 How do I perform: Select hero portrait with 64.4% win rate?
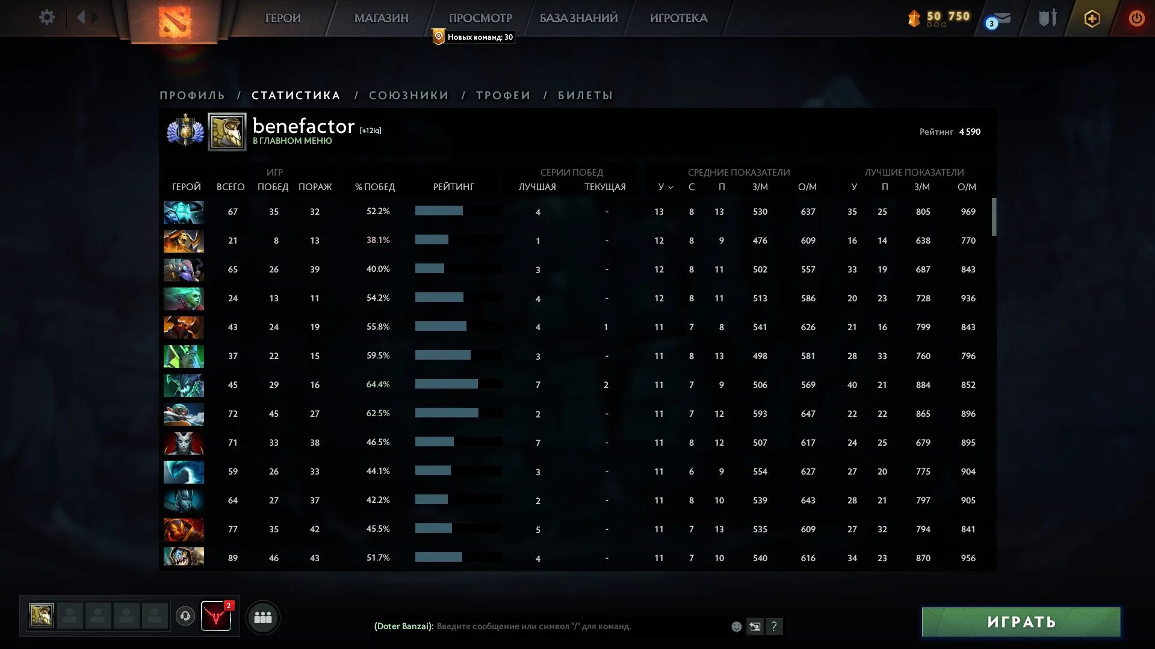click(x=184, y=386)
